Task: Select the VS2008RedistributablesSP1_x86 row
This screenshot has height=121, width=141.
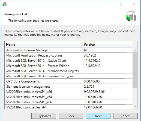Action: (x=68, y=92)
